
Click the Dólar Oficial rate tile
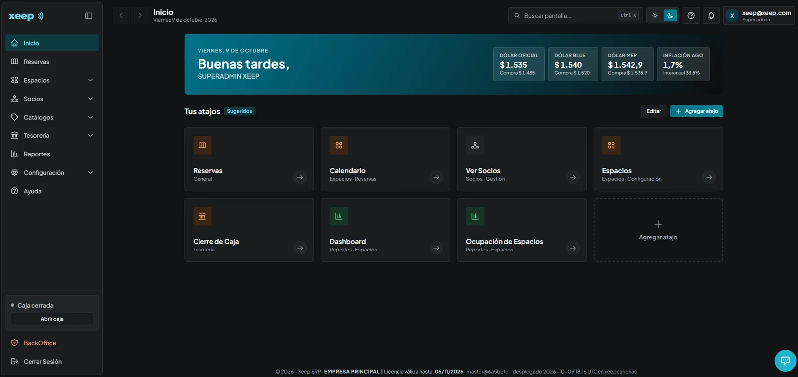(x=519, y=64)
